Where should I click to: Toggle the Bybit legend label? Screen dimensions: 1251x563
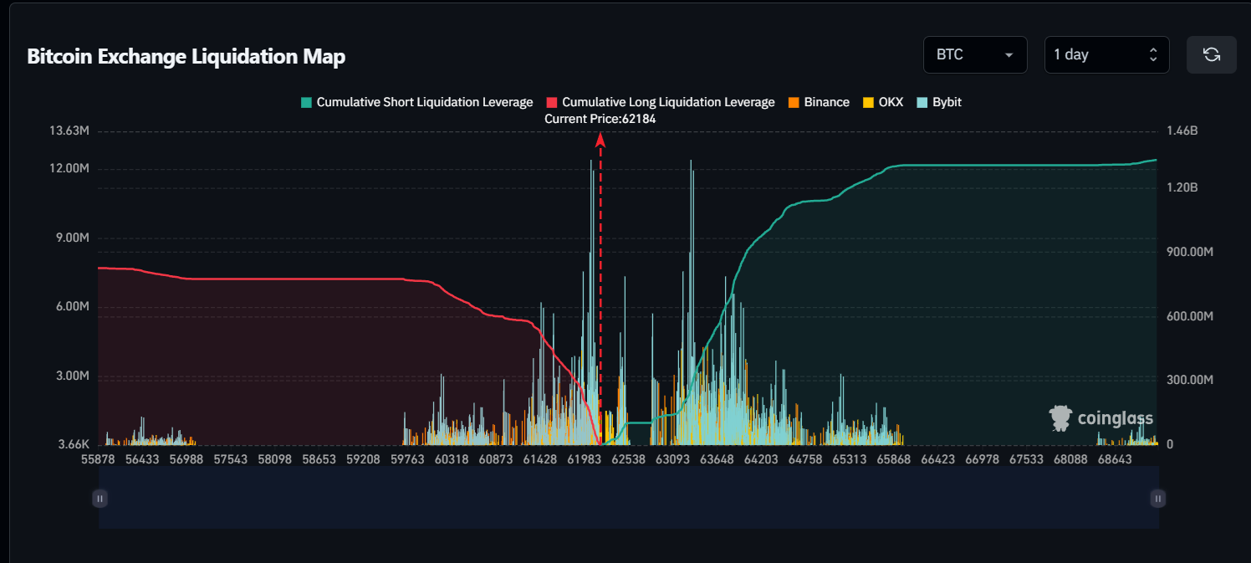[x=947, y=102]
